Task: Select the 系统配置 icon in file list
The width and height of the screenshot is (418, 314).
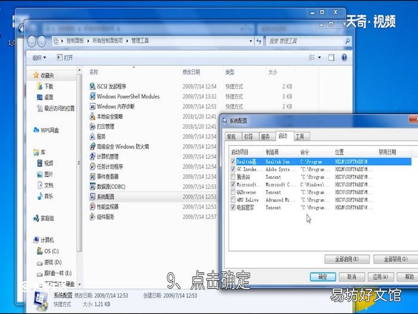Action: tap(92, 197)
